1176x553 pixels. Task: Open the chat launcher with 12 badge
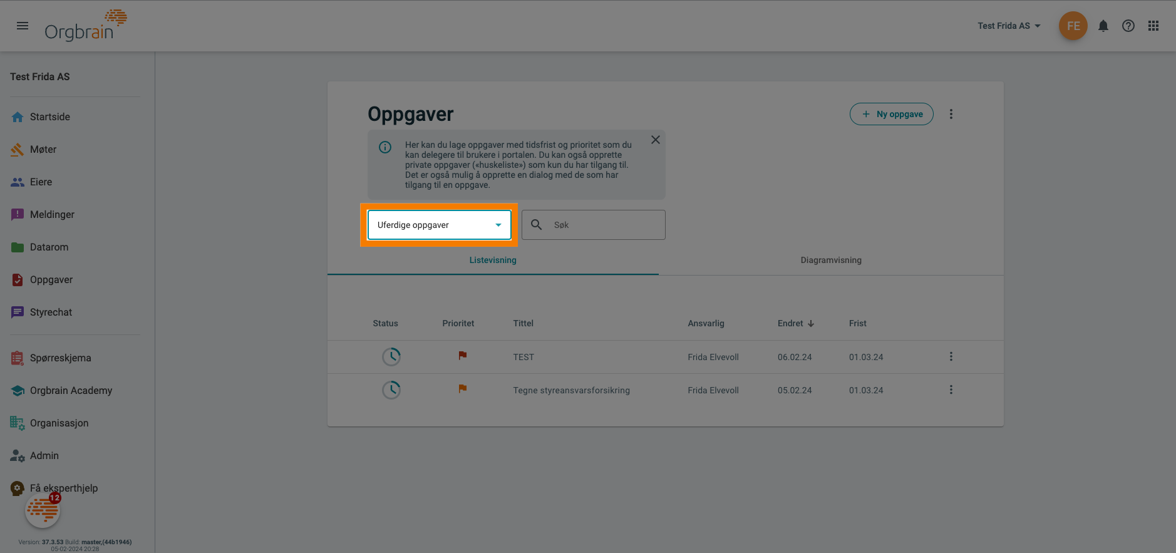(43, 510)
